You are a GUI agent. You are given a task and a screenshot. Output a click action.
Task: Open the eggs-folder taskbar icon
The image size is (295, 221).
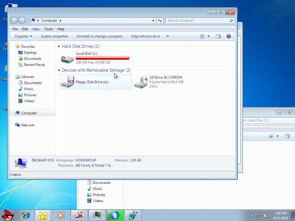[43, 215]
